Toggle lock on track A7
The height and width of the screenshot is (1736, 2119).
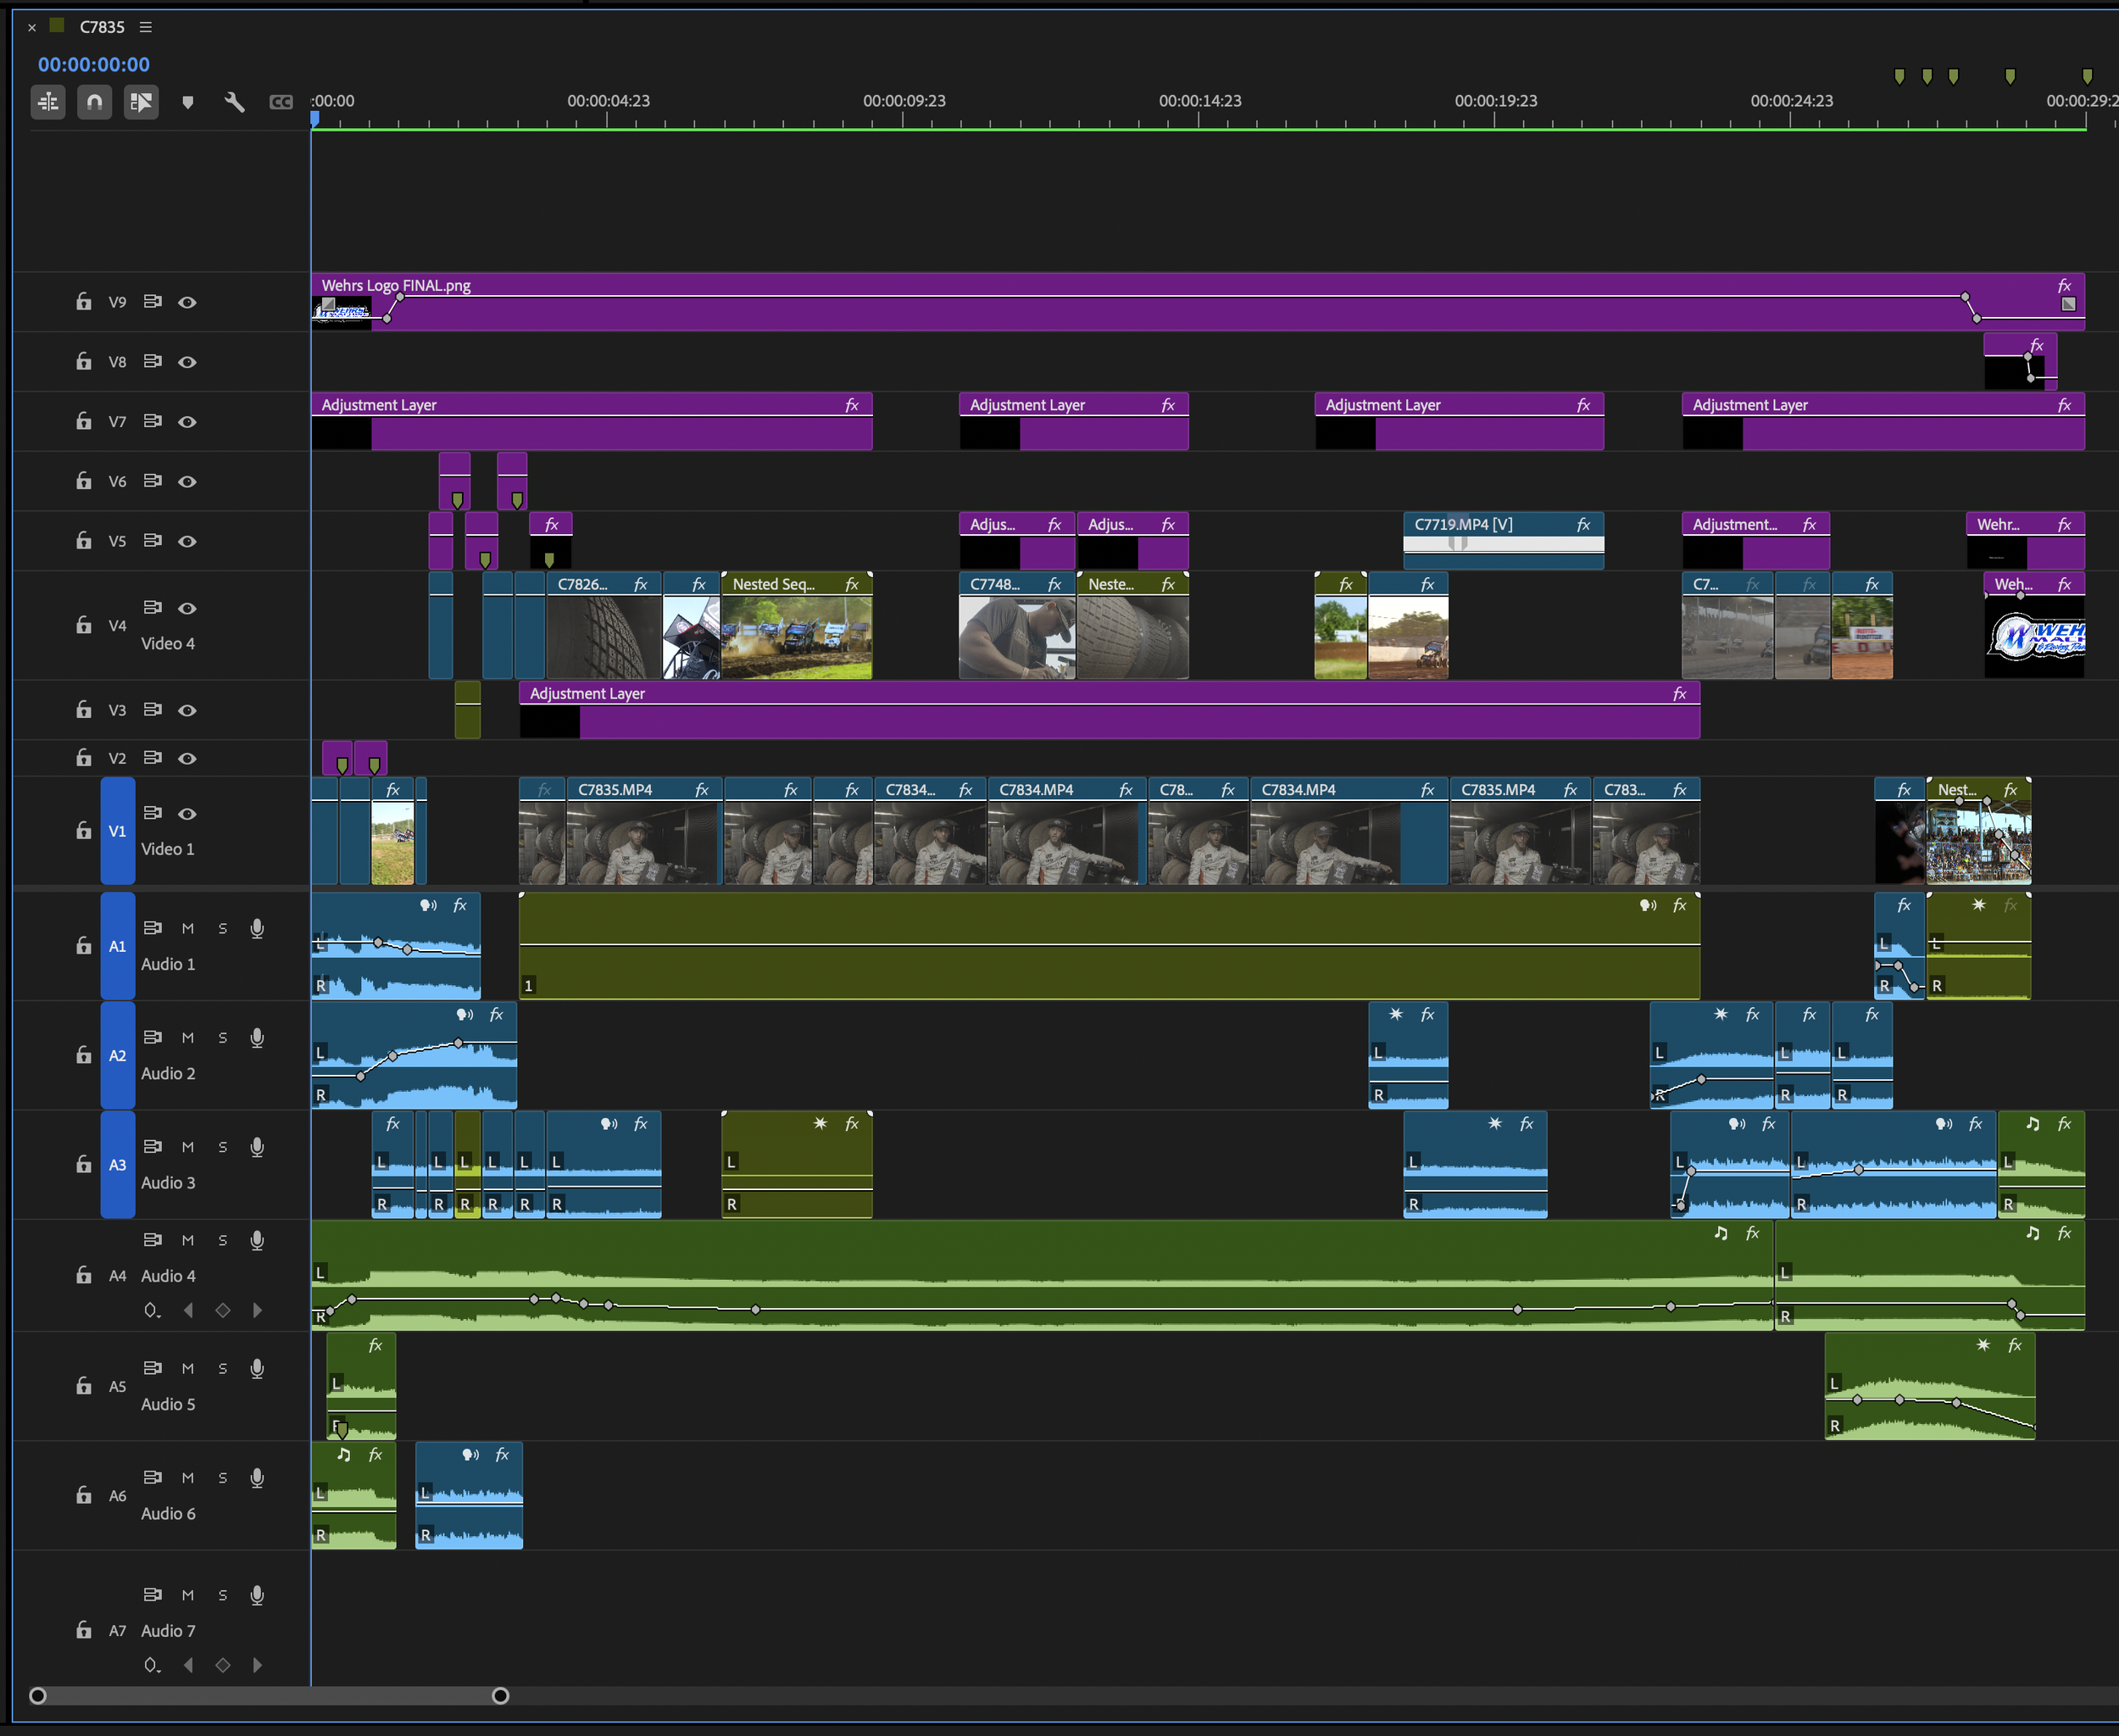coord(84,1630)
